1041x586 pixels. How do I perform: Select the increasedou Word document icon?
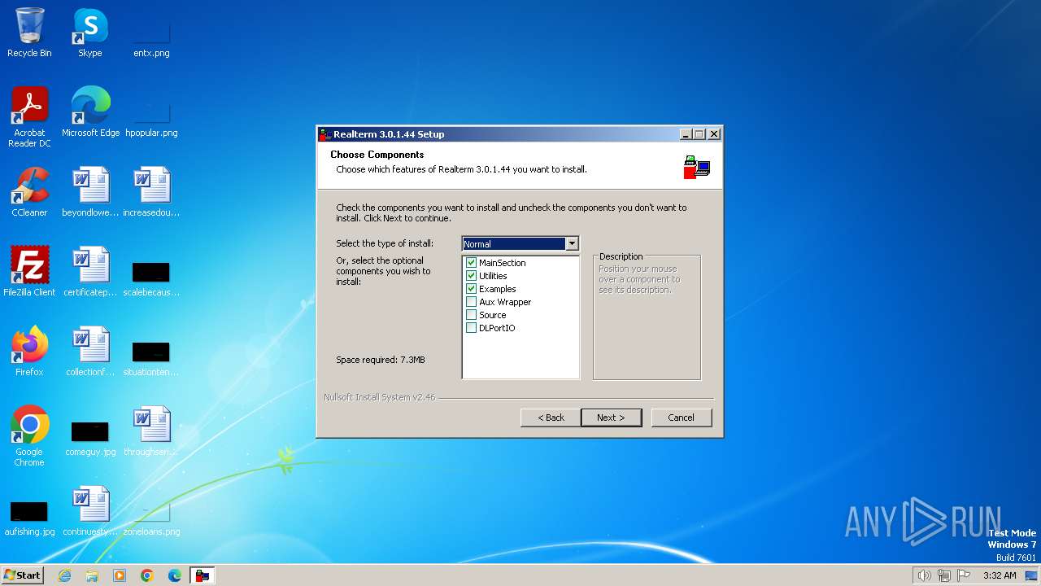(151, 192)
